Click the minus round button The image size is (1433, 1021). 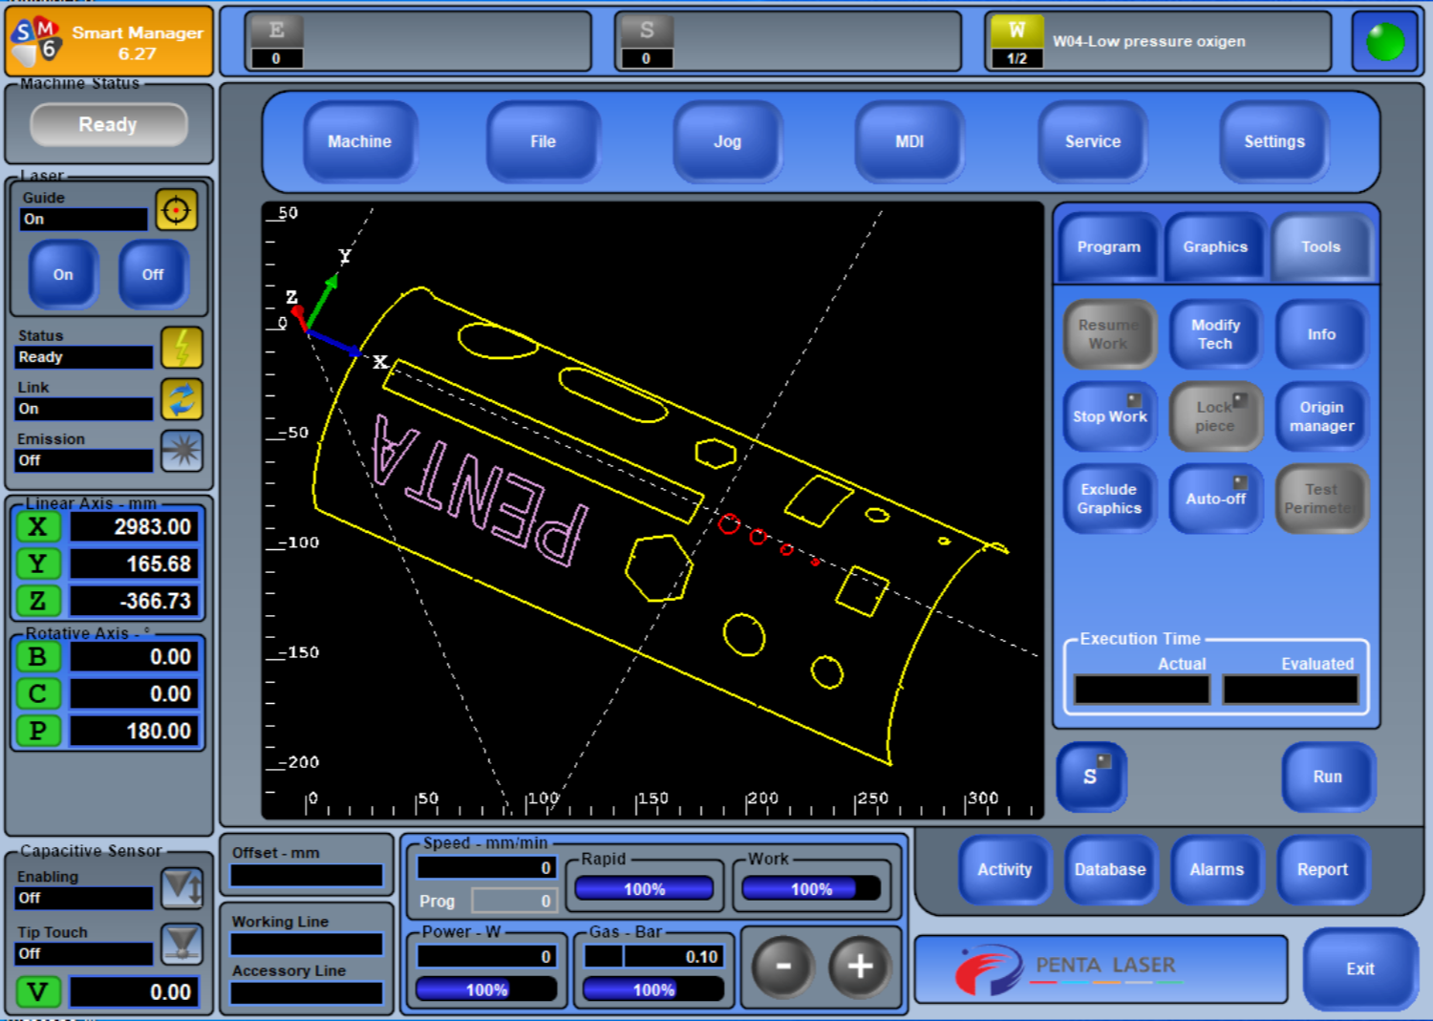point(783,967)
